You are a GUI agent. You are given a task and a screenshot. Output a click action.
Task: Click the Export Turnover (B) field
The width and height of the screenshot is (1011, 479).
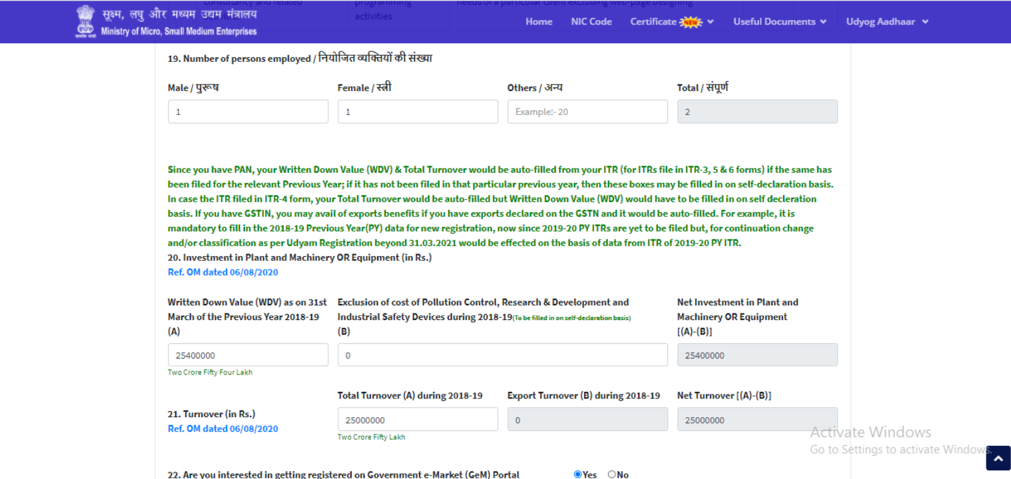[x=587, y=420]
